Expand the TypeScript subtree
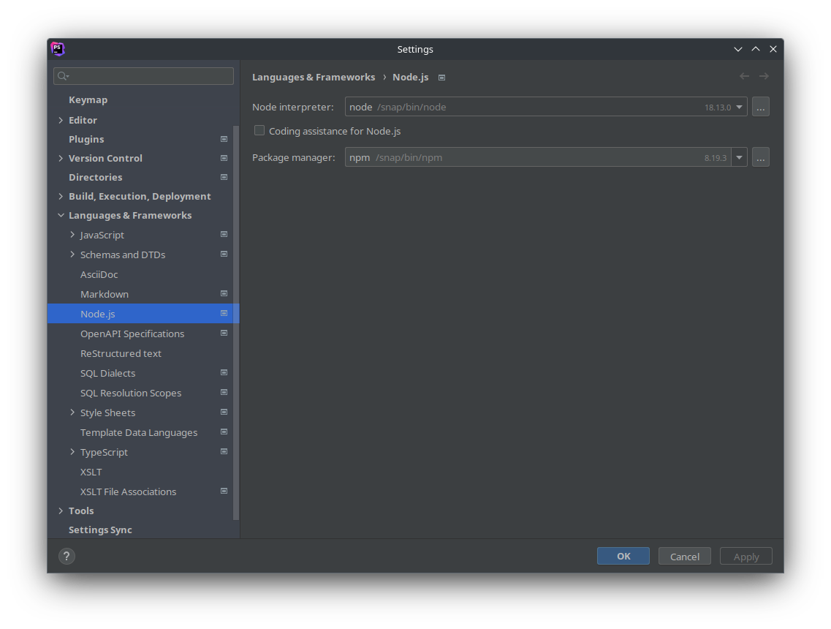This screenshot has height=629, width=831. click(72, 452)
